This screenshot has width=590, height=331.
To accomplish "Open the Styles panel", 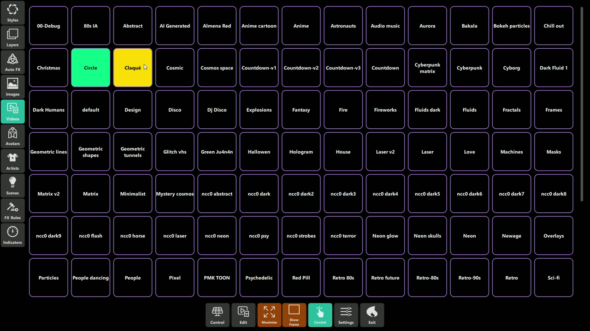I will [12, 12].
